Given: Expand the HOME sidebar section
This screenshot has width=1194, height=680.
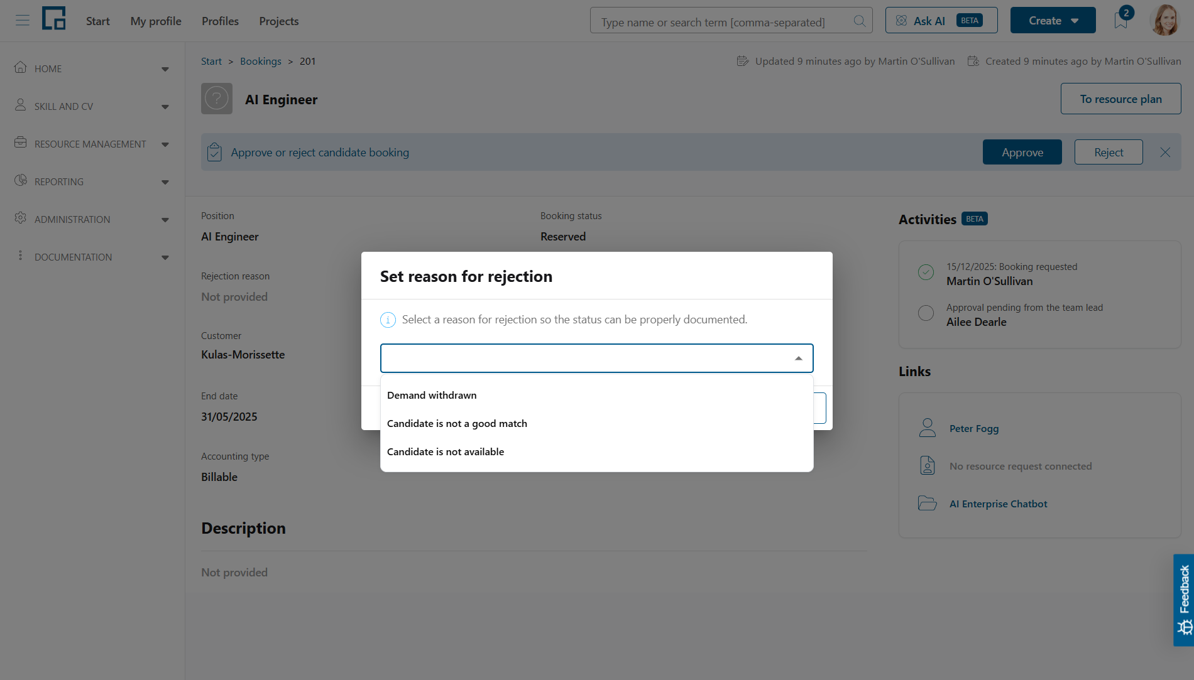Looking at the screenshot, I should tap(165, 69).
